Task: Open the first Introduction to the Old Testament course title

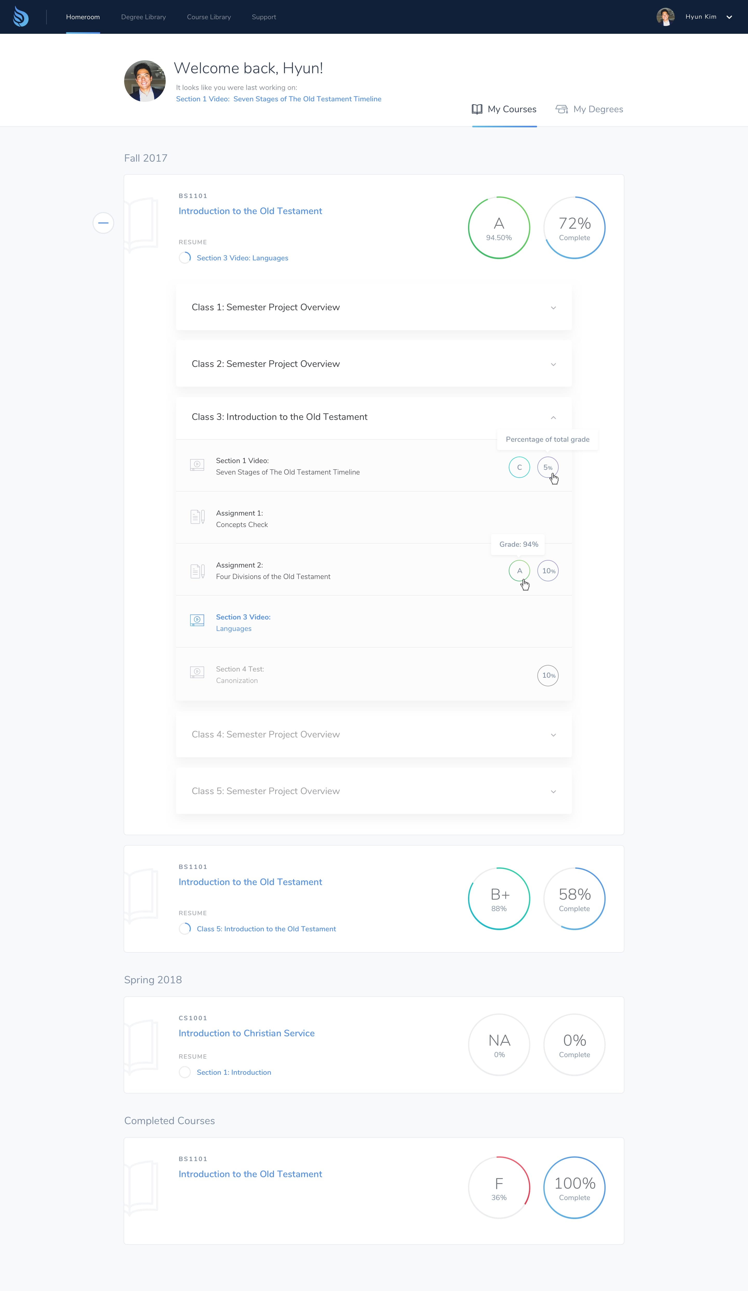Action: pos(250,211)
